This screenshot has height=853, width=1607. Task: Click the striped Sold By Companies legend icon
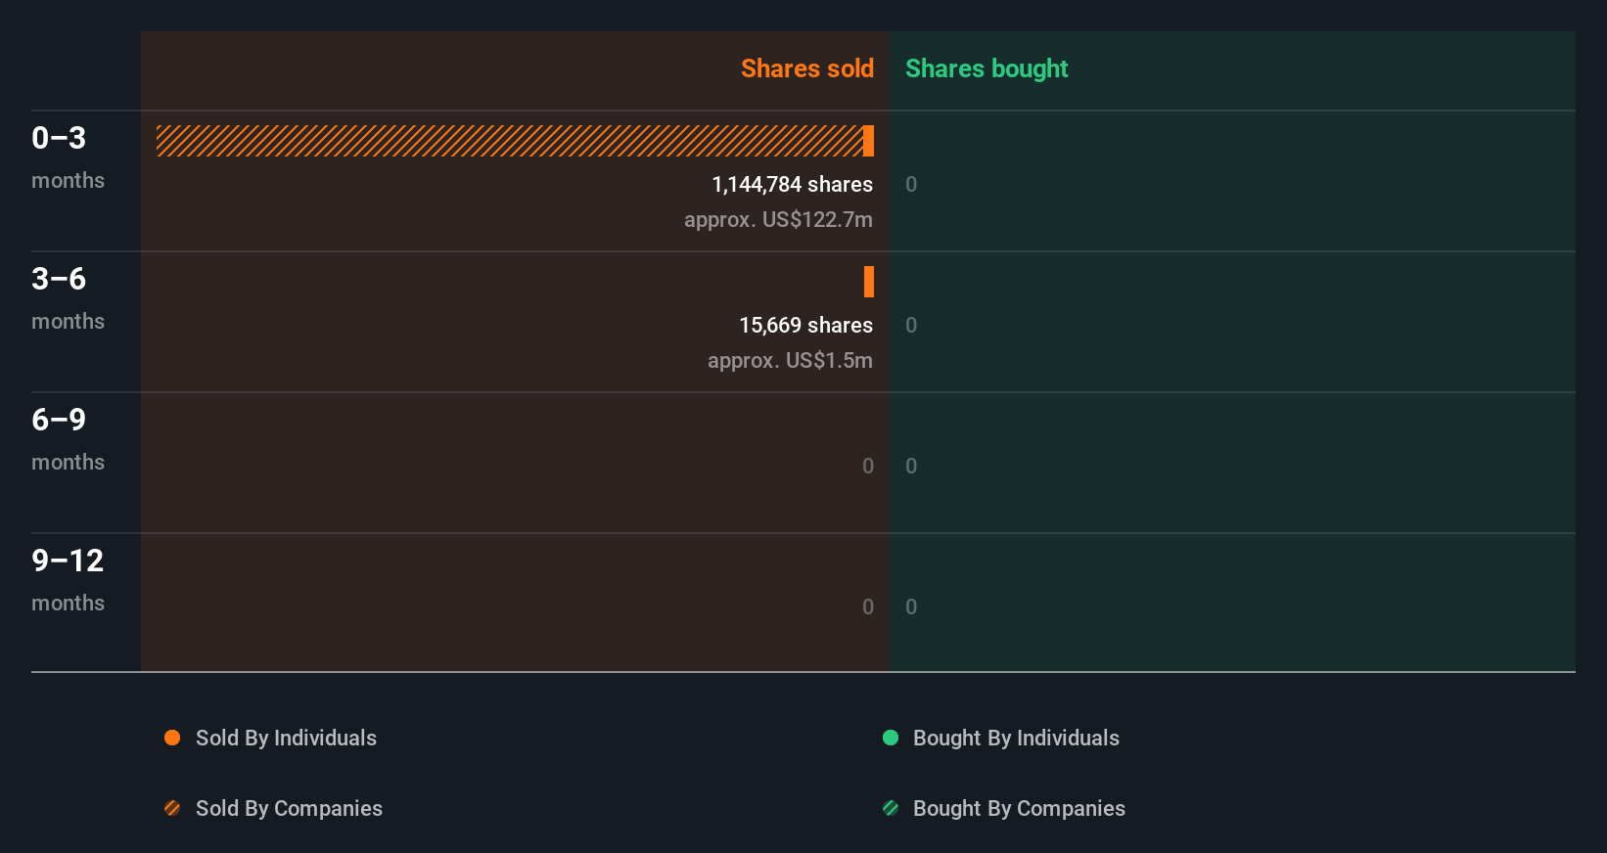[x=172, y=808]
